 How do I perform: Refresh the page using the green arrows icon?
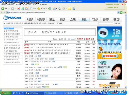point(22,9)
